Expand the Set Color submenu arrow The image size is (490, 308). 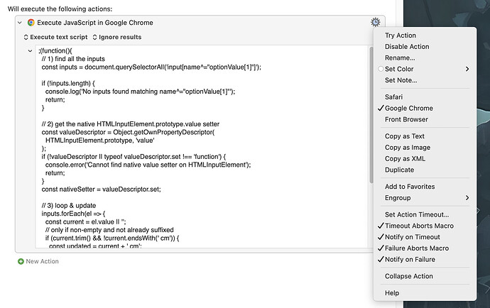pos(467,69)
